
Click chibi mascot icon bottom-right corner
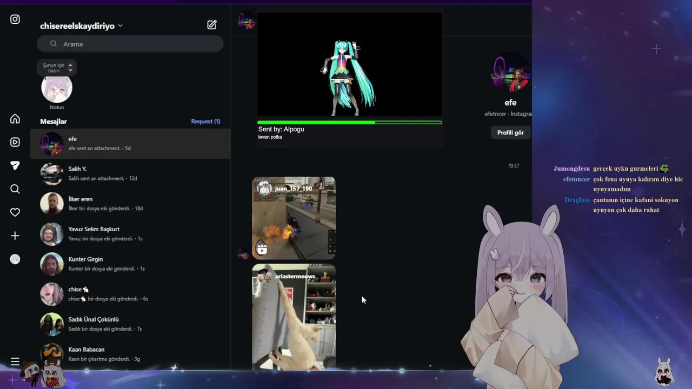click(x=664, y=372)
